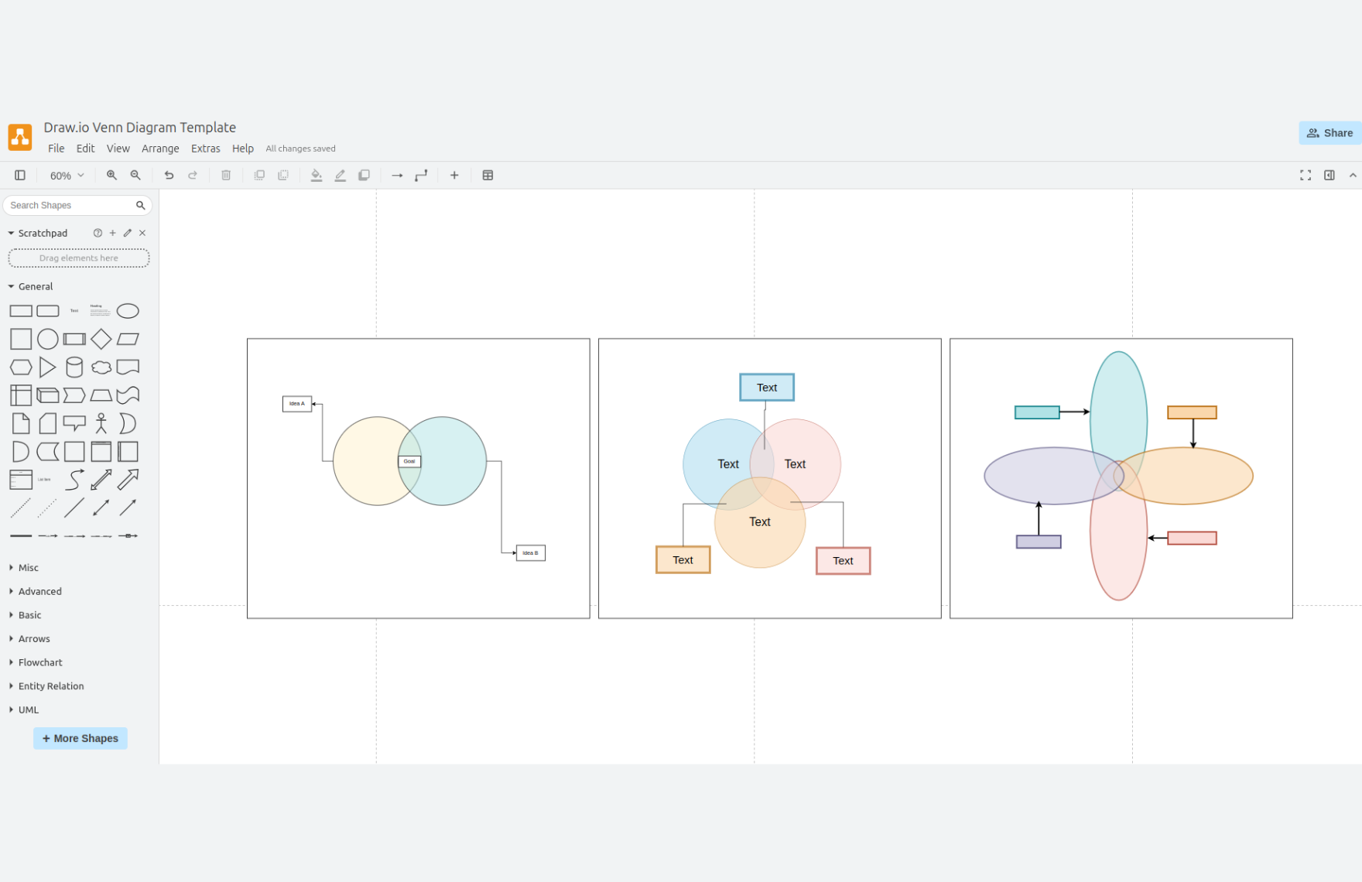Image resolution: width=1362 pixels, height=882 pixels.
Task: Select the teal rectangle in right diagram
Action: tap(1037, 412)
